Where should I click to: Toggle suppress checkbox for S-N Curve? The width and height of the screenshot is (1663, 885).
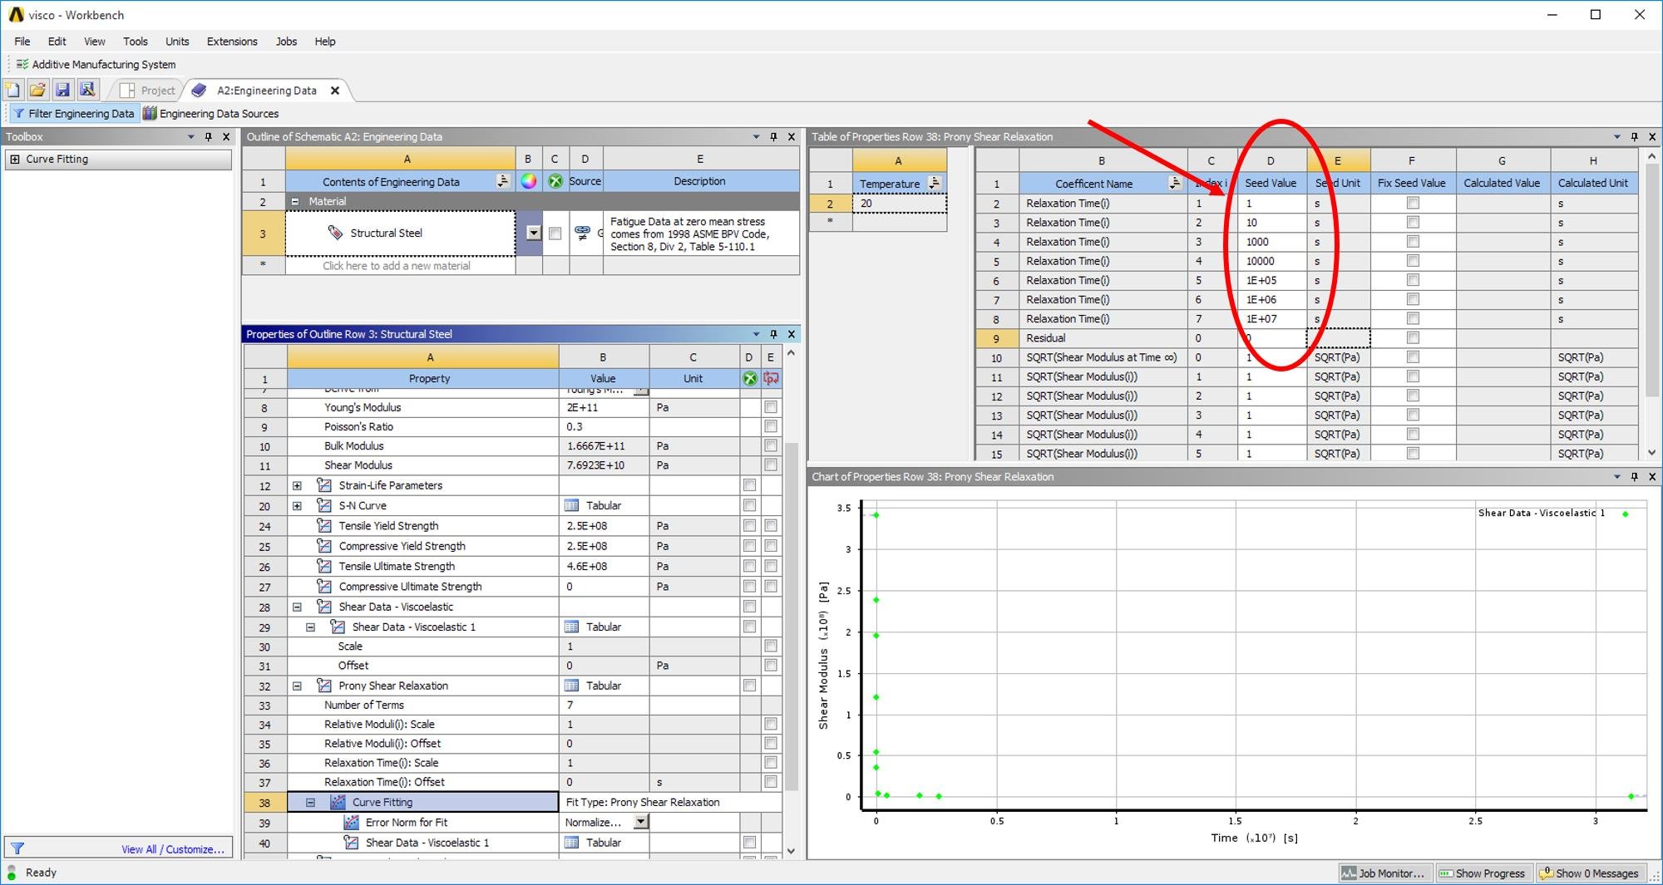pyautogui.click(x=749, y=505)
